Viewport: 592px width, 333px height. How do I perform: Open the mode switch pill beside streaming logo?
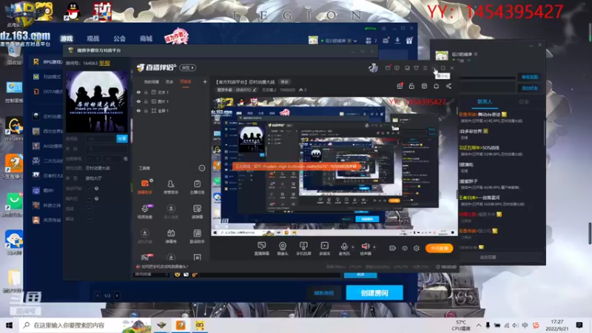(x=188, y=68)
